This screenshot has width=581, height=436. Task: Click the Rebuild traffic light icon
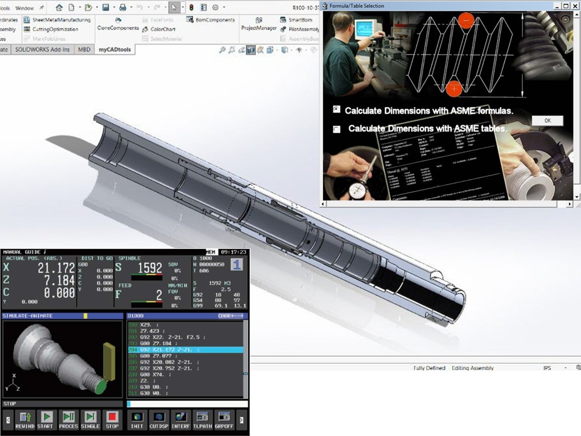pos(192,7)
